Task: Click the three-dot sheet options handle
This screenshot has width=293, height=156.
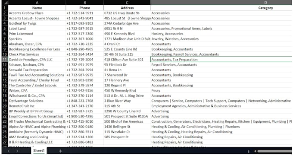Action: pos(249,151)
